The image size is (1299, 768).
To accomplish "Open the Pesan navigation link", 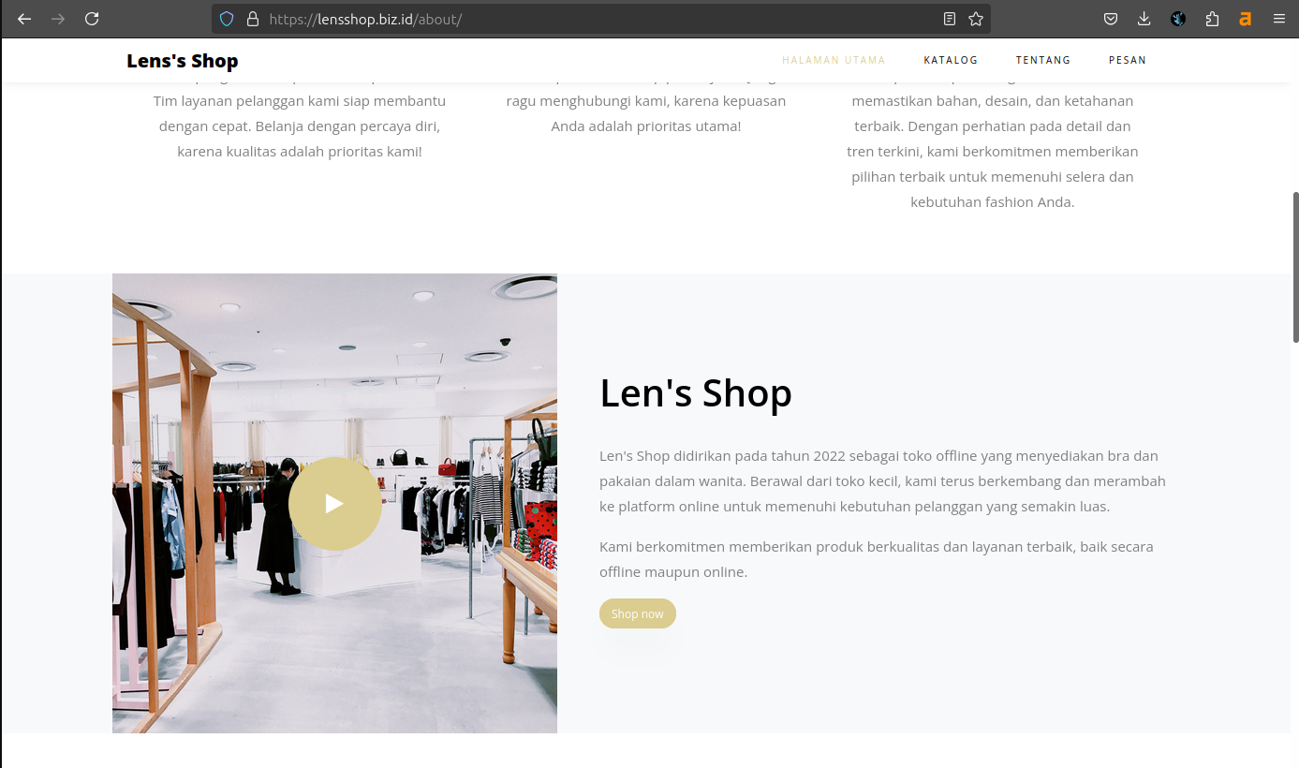I will pos(1128,60).
